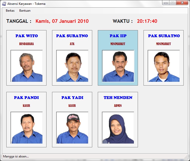This screenshot has width=190, height=161.
Task: Click the photo on Pak Suratno's ATK card
Action: 72,66
